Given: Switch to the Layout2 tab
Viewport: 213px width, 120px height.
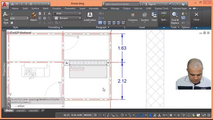Looking at the screenshot, I should coord(33,110).
